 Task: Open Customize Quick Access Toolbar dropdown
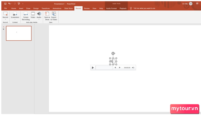coord(23,4)
